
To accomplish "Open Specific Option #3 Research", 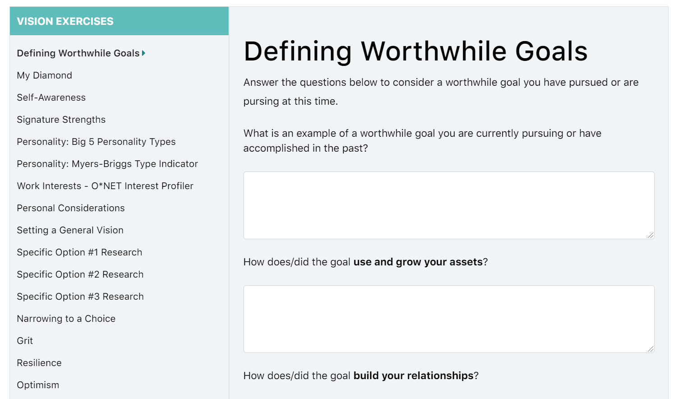I will coord(80,297).
